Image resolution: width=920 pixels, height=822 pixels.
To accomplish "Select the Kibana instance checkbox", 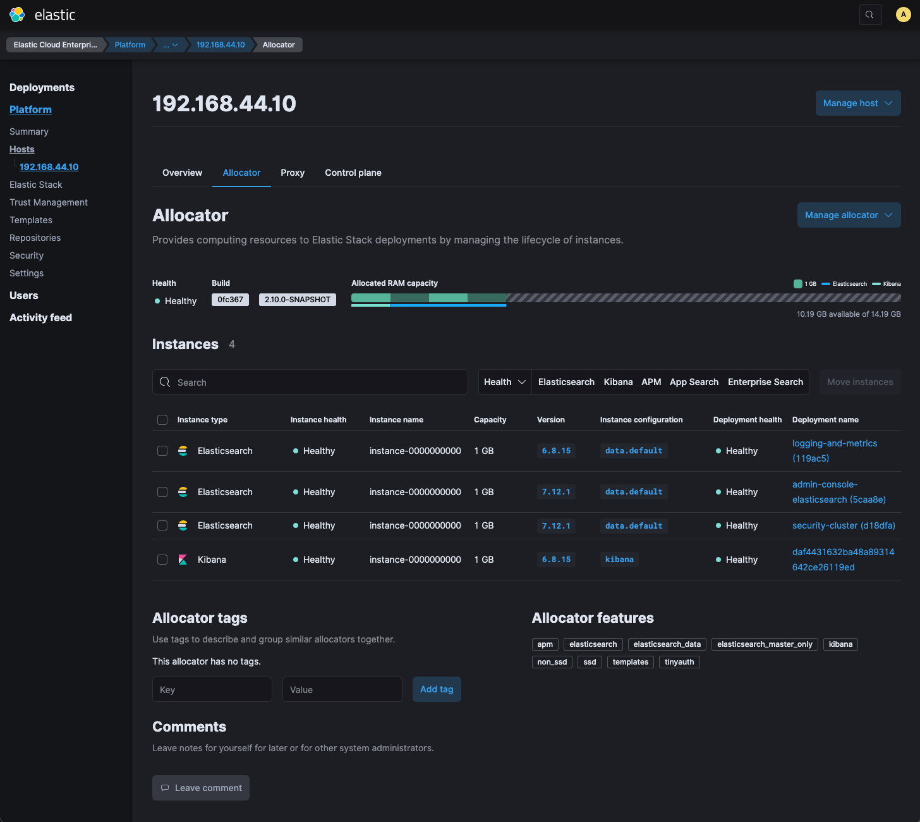I will [x=162, y=560].
